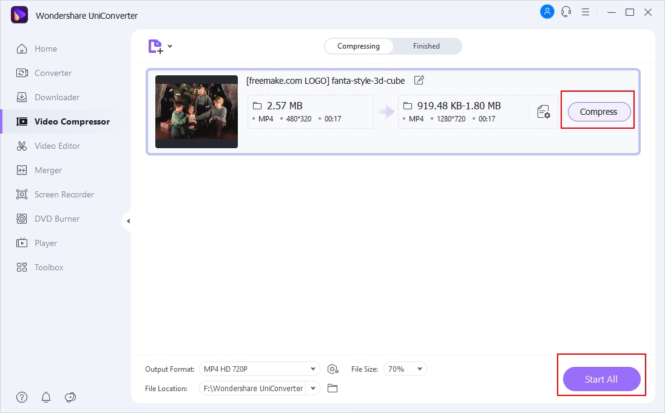Click the Downloader tray icon
The image size is (665, 413).
click(x=22, y=97)
